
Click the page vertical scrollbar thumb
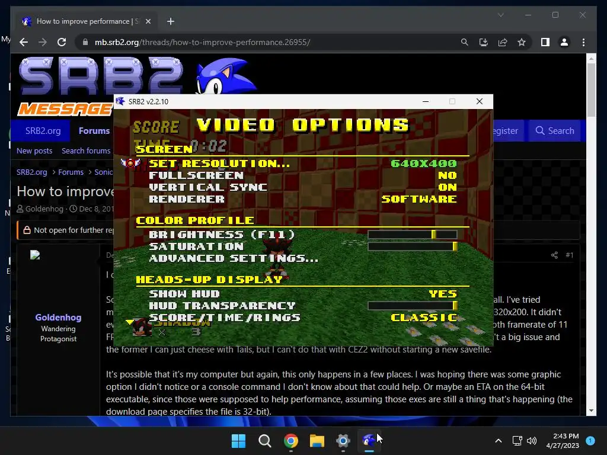(591, 90)
